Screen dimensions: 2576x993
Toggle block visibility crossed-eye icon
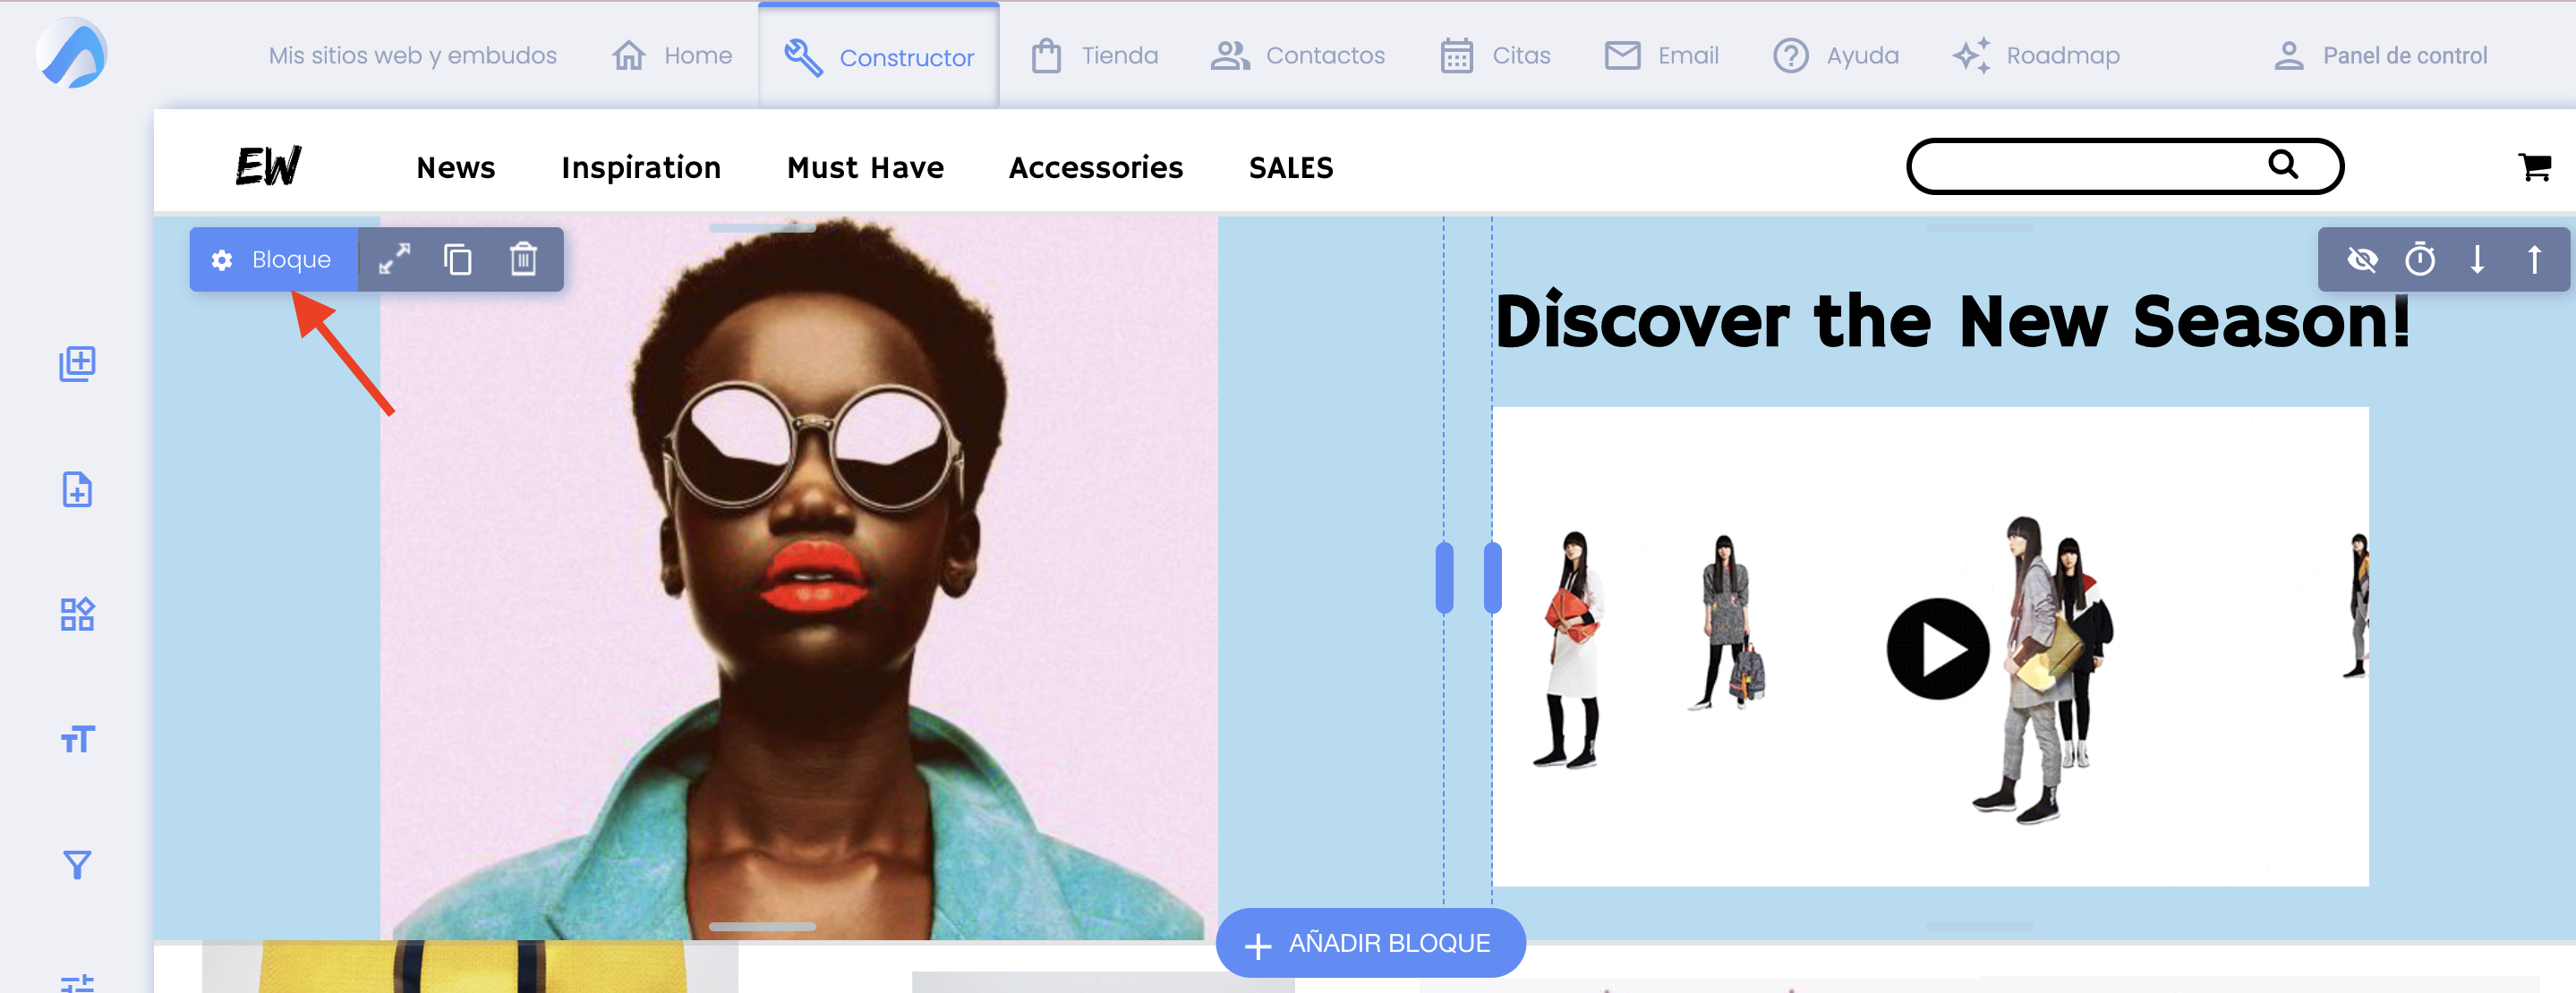2362,259
